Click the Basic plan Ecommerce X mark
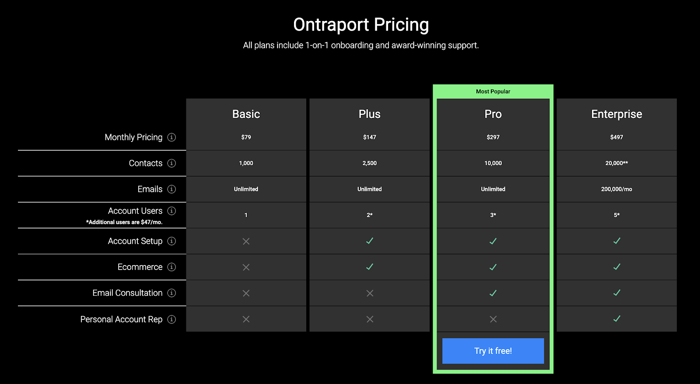This screenshot has width=700, height=384. point(246,267)
